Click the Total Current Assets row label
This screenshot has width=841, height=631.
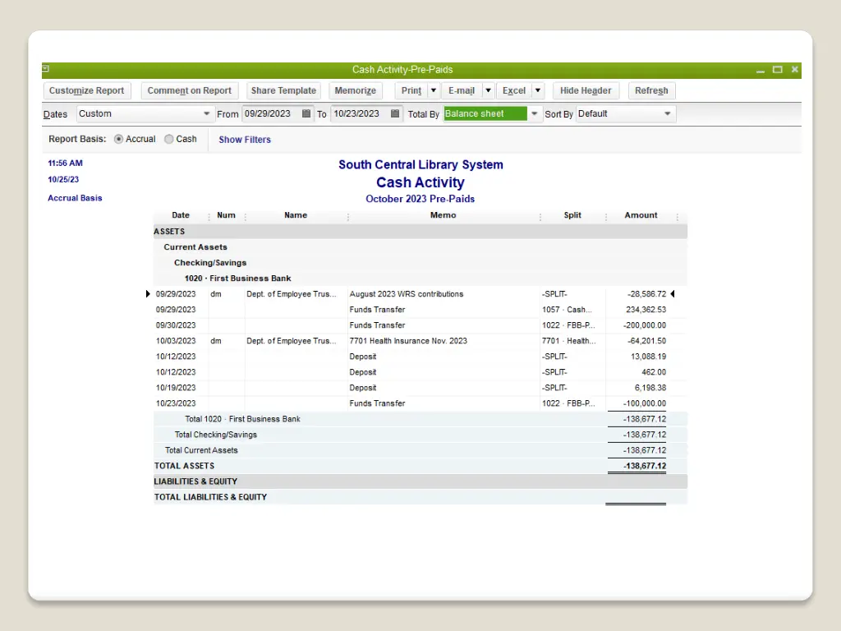201,450
